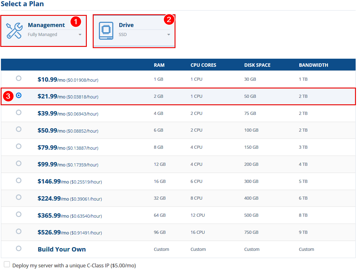
Task: Enable the unique C-Class IP checkbox
Action: (7, 265)
